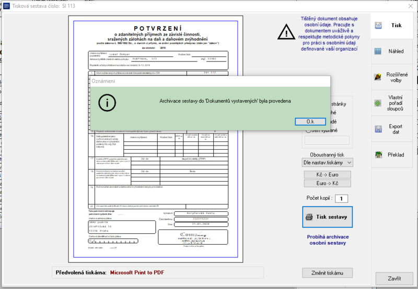Change printer with Změnit tiskárnu button

(x=328, y=273)
